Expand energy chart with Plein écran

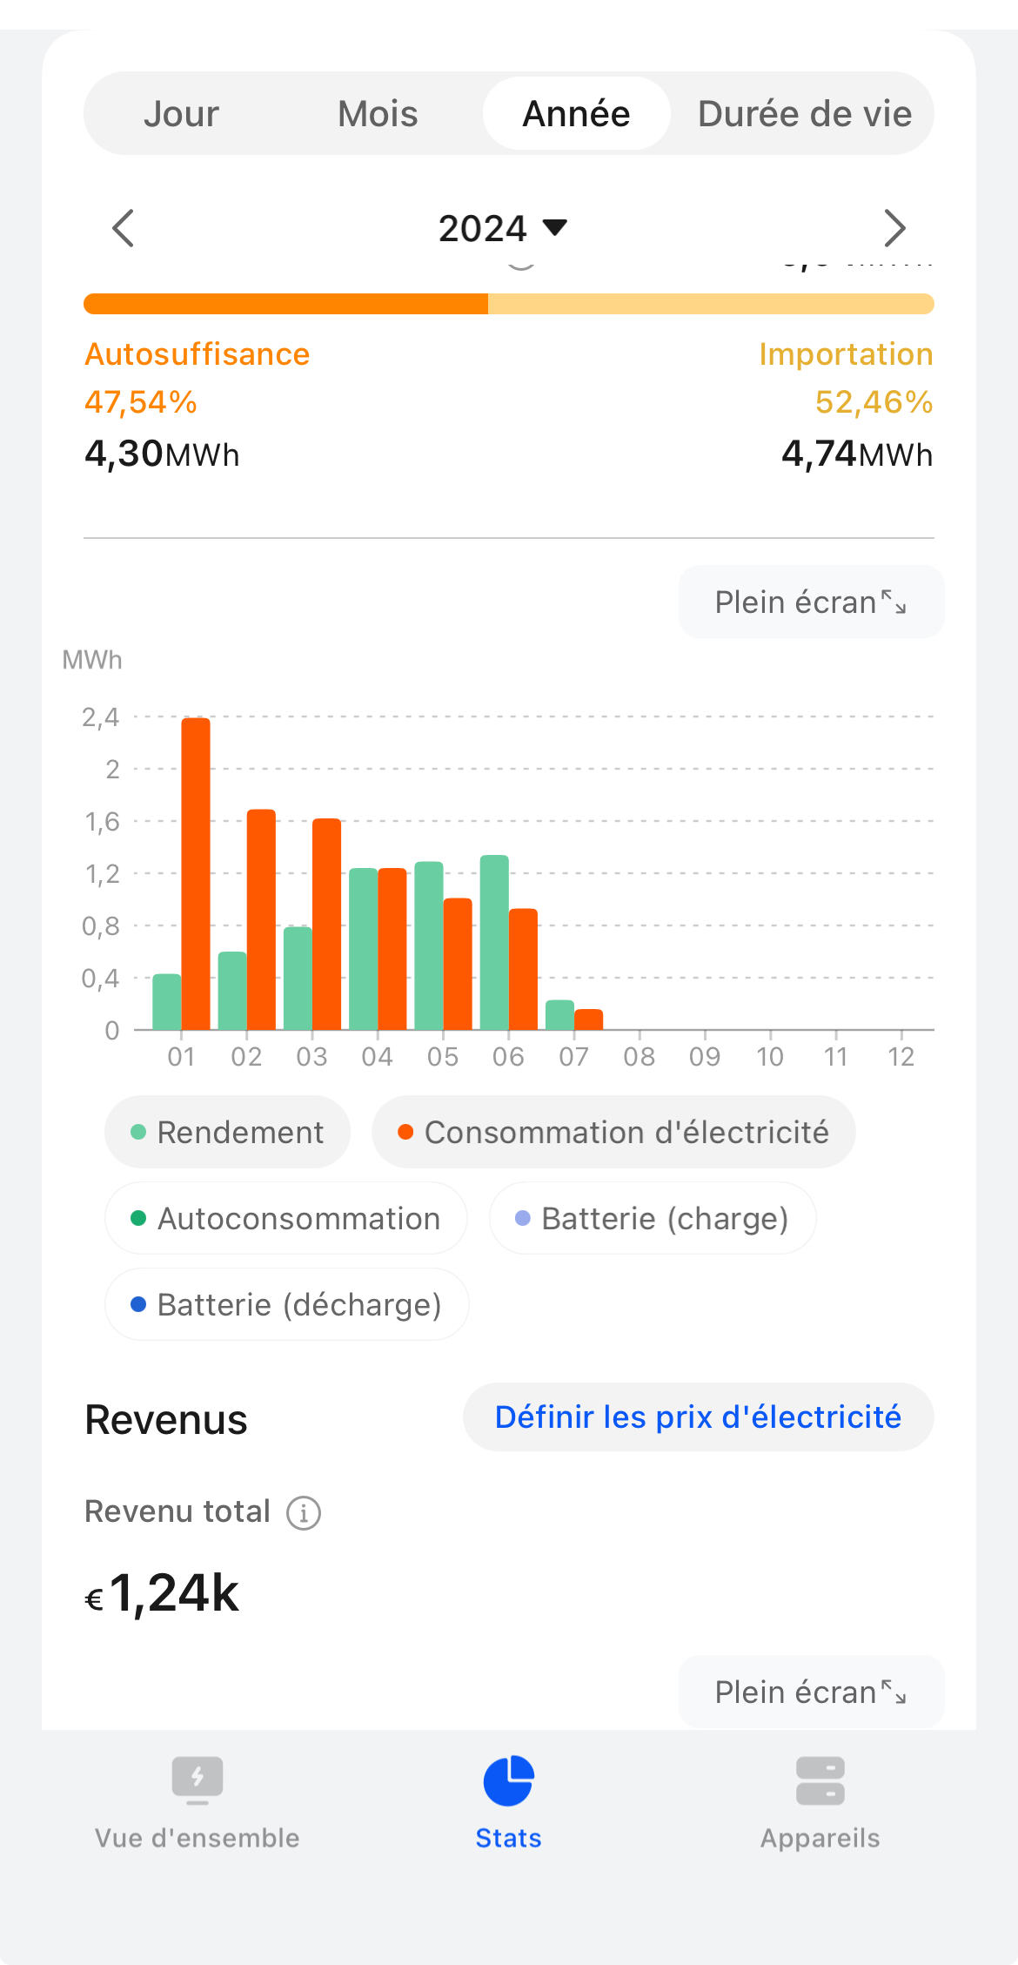[x=810, y=602]
